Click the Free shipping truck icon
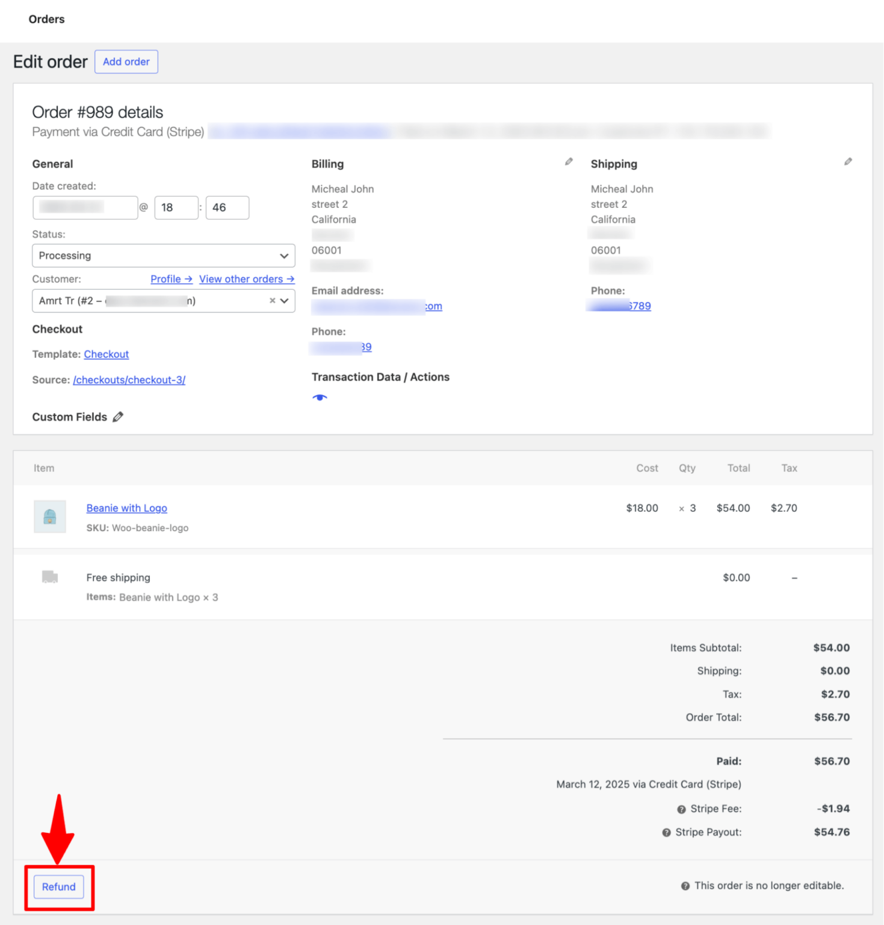The image size is (884, 925). coord(49,577)
